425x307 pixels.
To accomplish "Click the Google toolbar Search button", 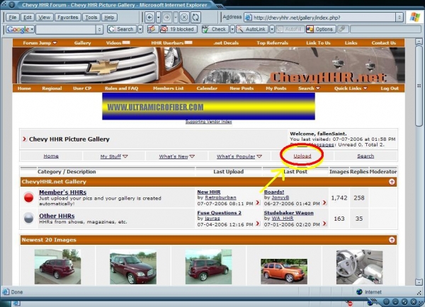I will point(122,29).
